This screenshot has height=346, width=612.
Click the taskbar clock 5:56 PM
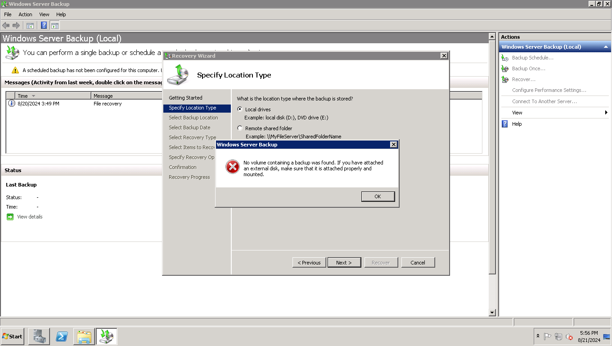tap(589, 336)
